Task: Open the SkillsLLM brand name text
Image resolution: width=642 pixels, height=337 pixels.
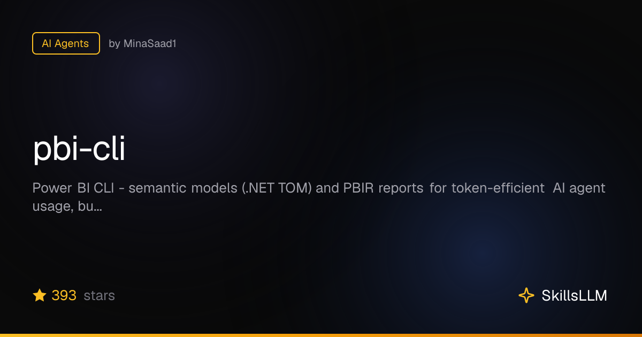Action: [575, 295]
